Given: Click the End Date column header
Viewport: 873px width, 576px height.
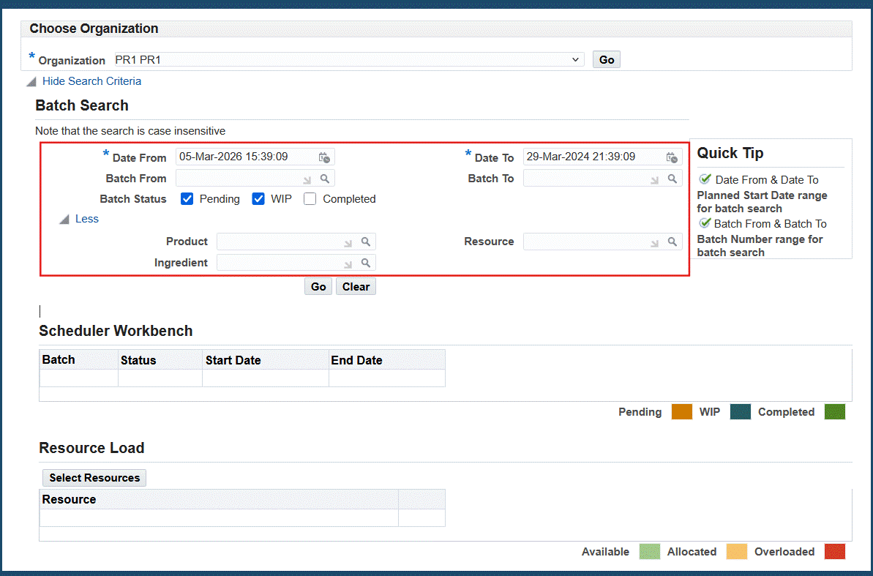Looking at the screenshot, I should [x=387, y=360].
